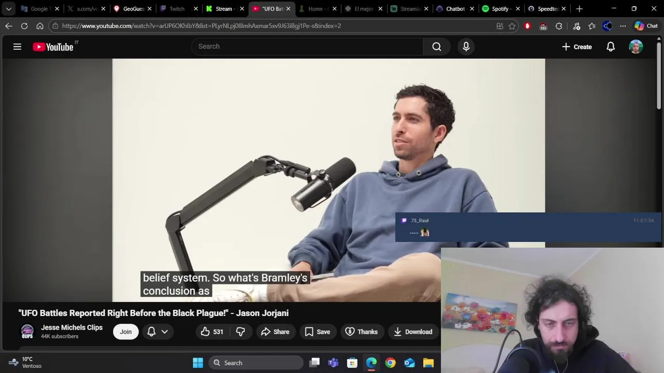This screenshot has height=373, width=664.
Task: Open Jesse Michels Clips channel avatar
Action: coord(27,332)
